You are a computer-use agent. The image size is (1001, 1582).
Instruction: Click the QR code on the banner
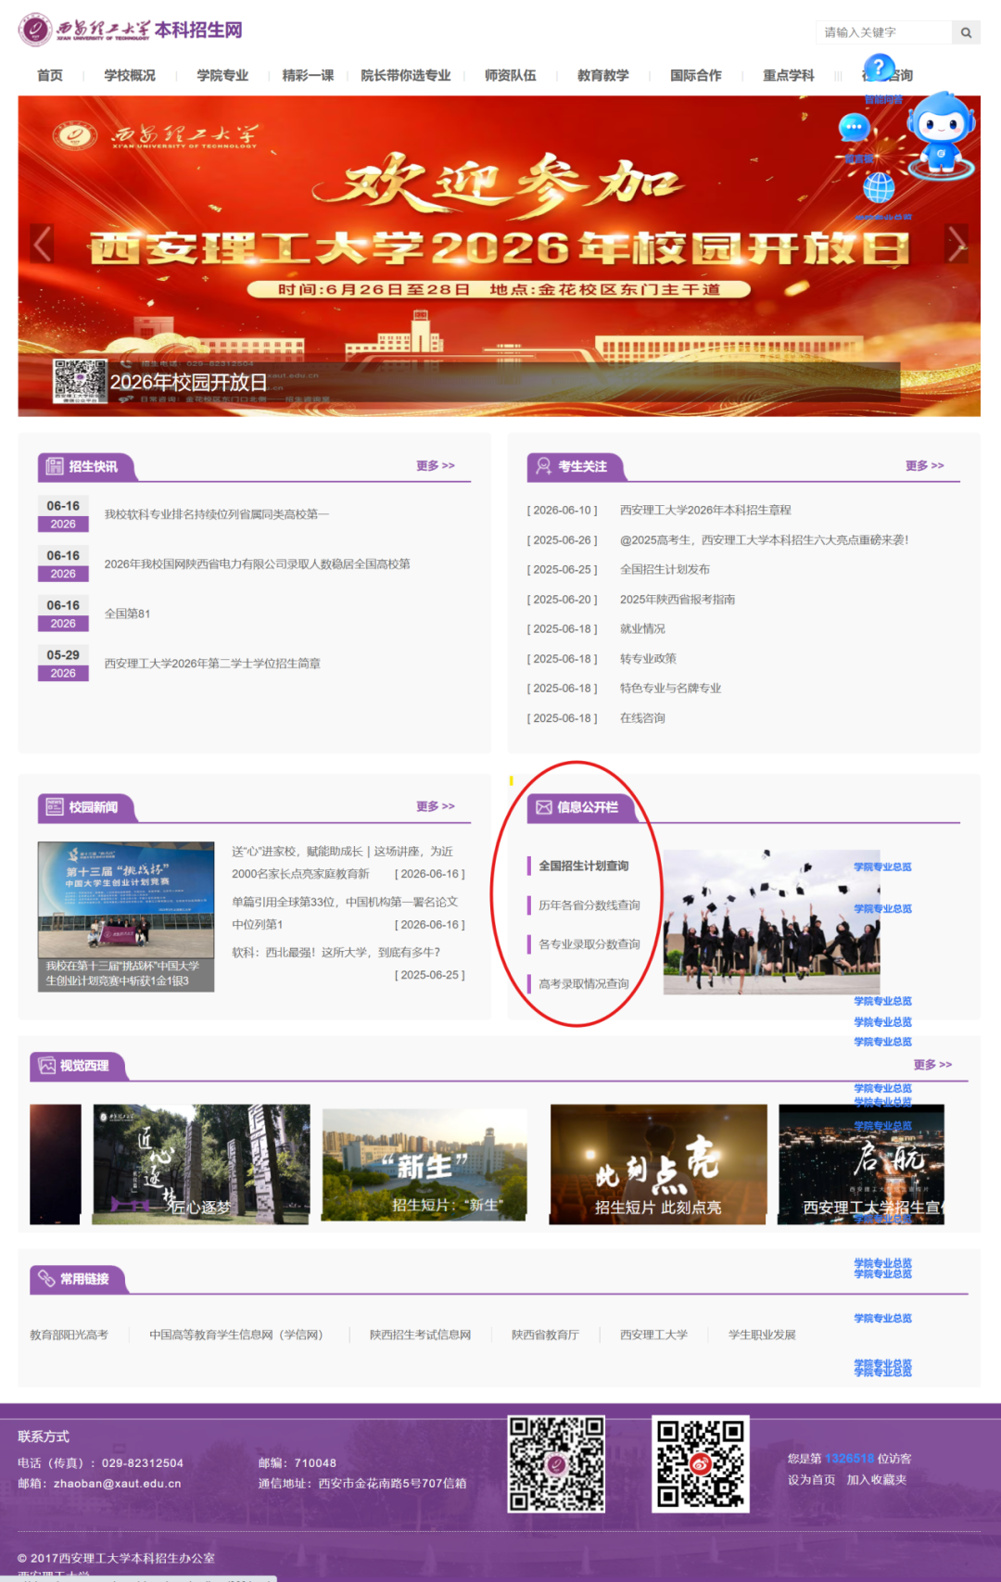pyautogui.click(x=80, y=381)
